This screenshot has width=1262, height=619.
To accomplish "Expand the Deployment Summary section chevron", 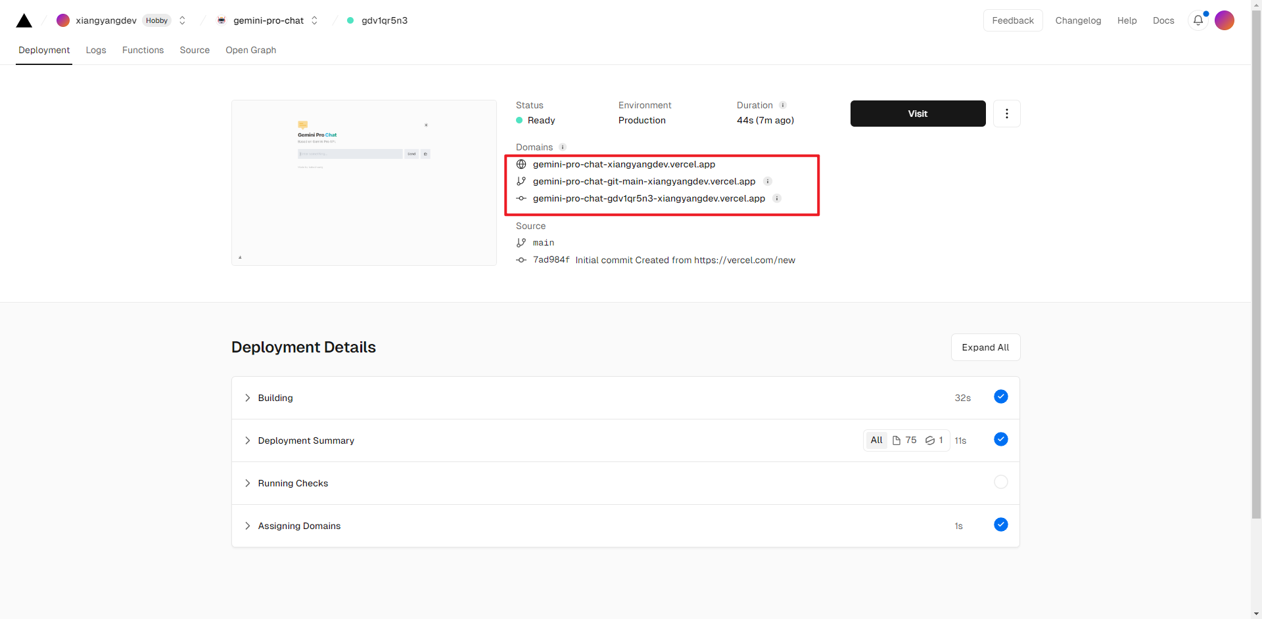I will [247, 440].
